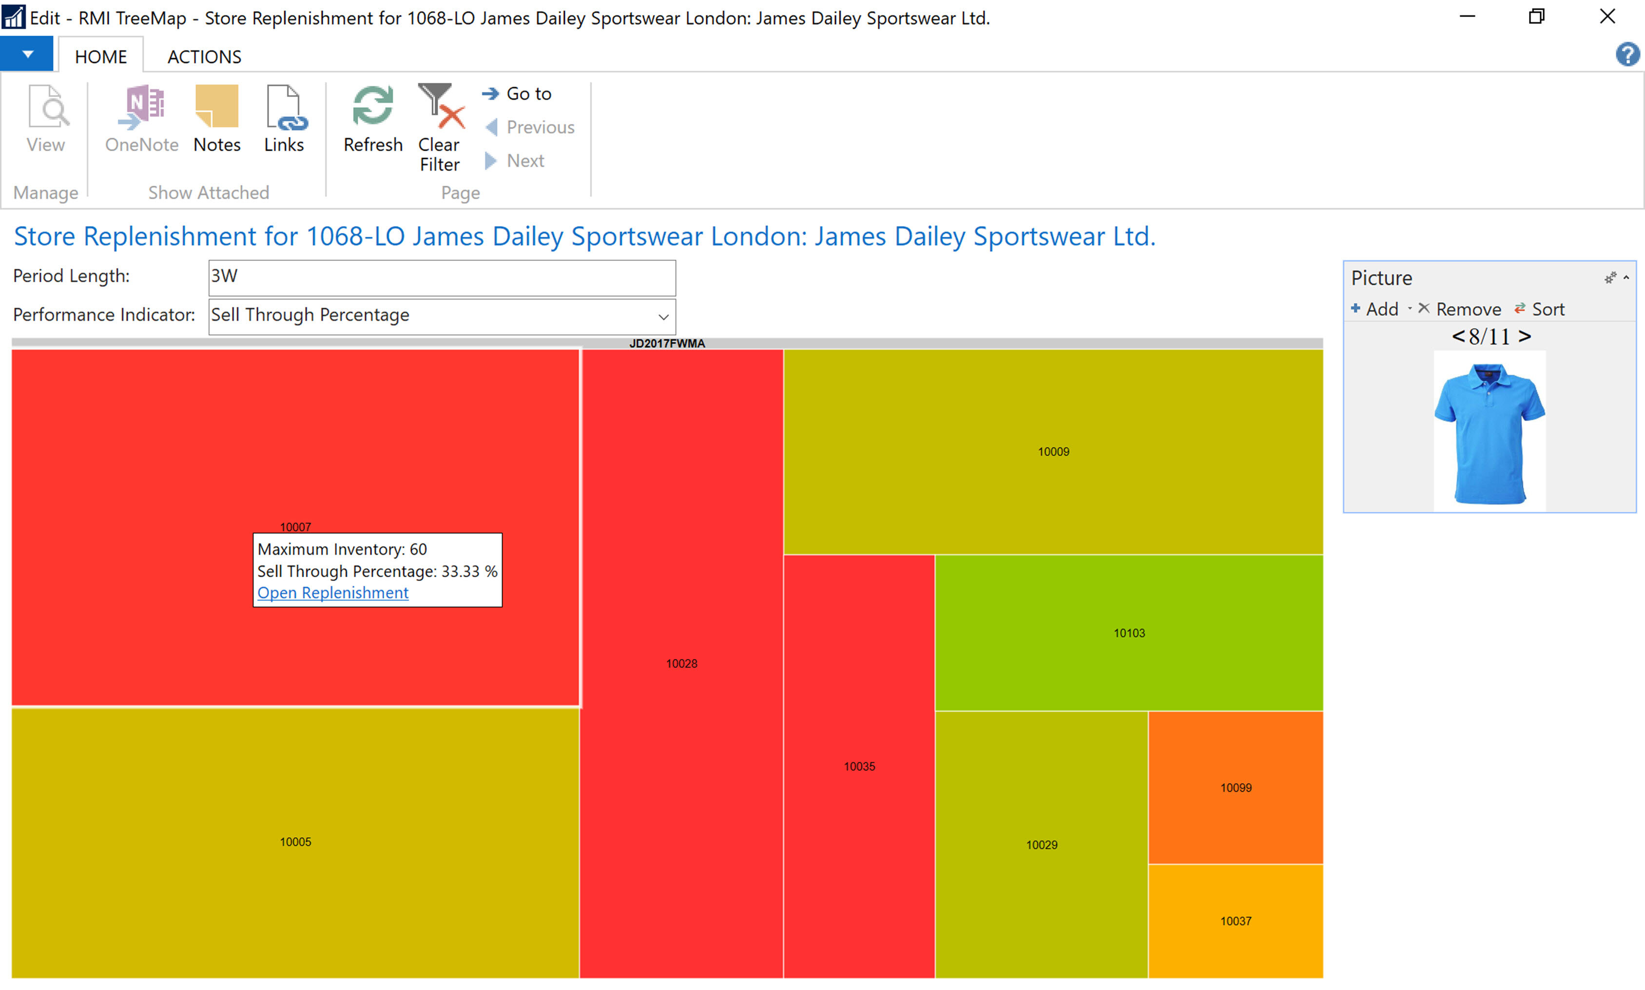
Task: Collapse the Picture factbox panel
Action: [1626, 277]
